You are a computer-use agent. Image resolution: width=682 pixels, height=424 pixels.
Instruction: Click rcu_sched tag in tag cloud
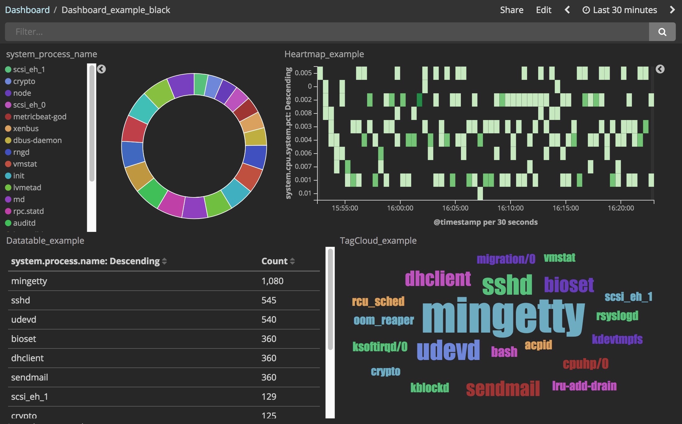point(378,301)
